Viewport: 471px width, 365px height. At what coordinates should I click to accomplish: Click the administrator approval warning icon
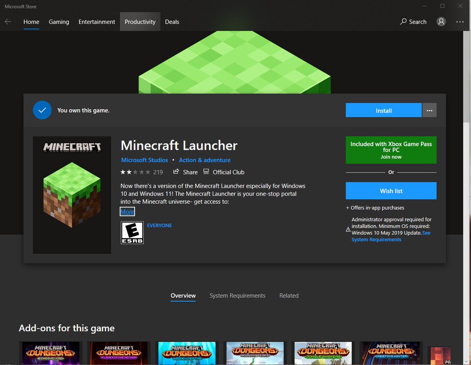348,229
